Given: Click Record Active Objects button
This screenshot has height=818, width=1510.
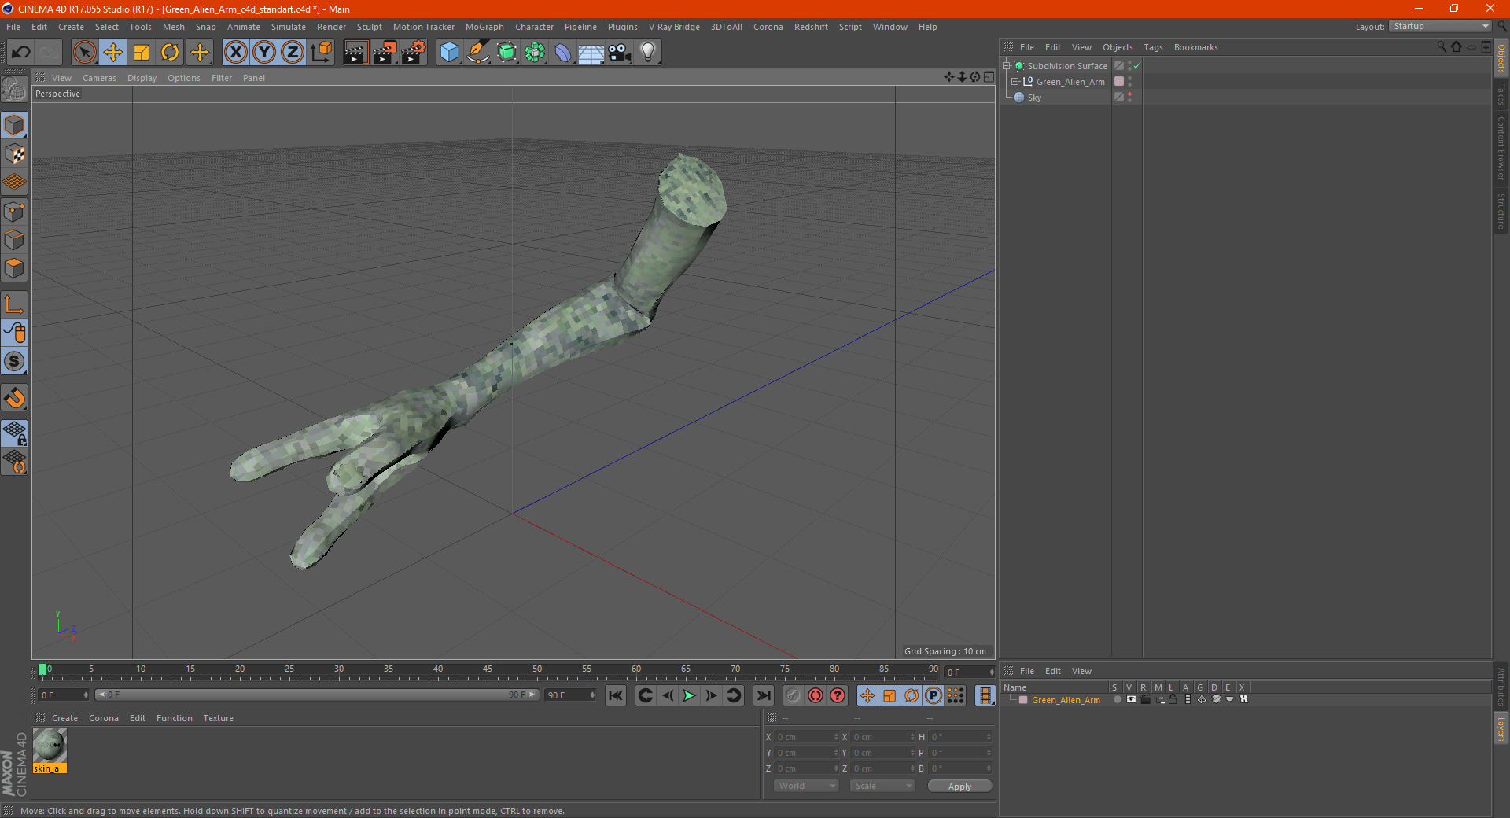Looking at the screenshot, I should (794, 695).
